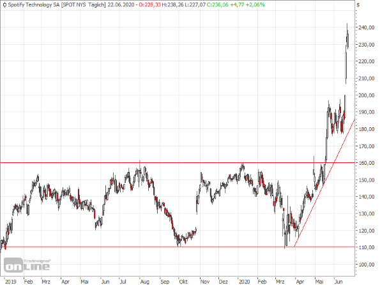Click the Sep label on time axis
Image resolution: width=380 pixels, height=285 pixels.
pos(165,282)
